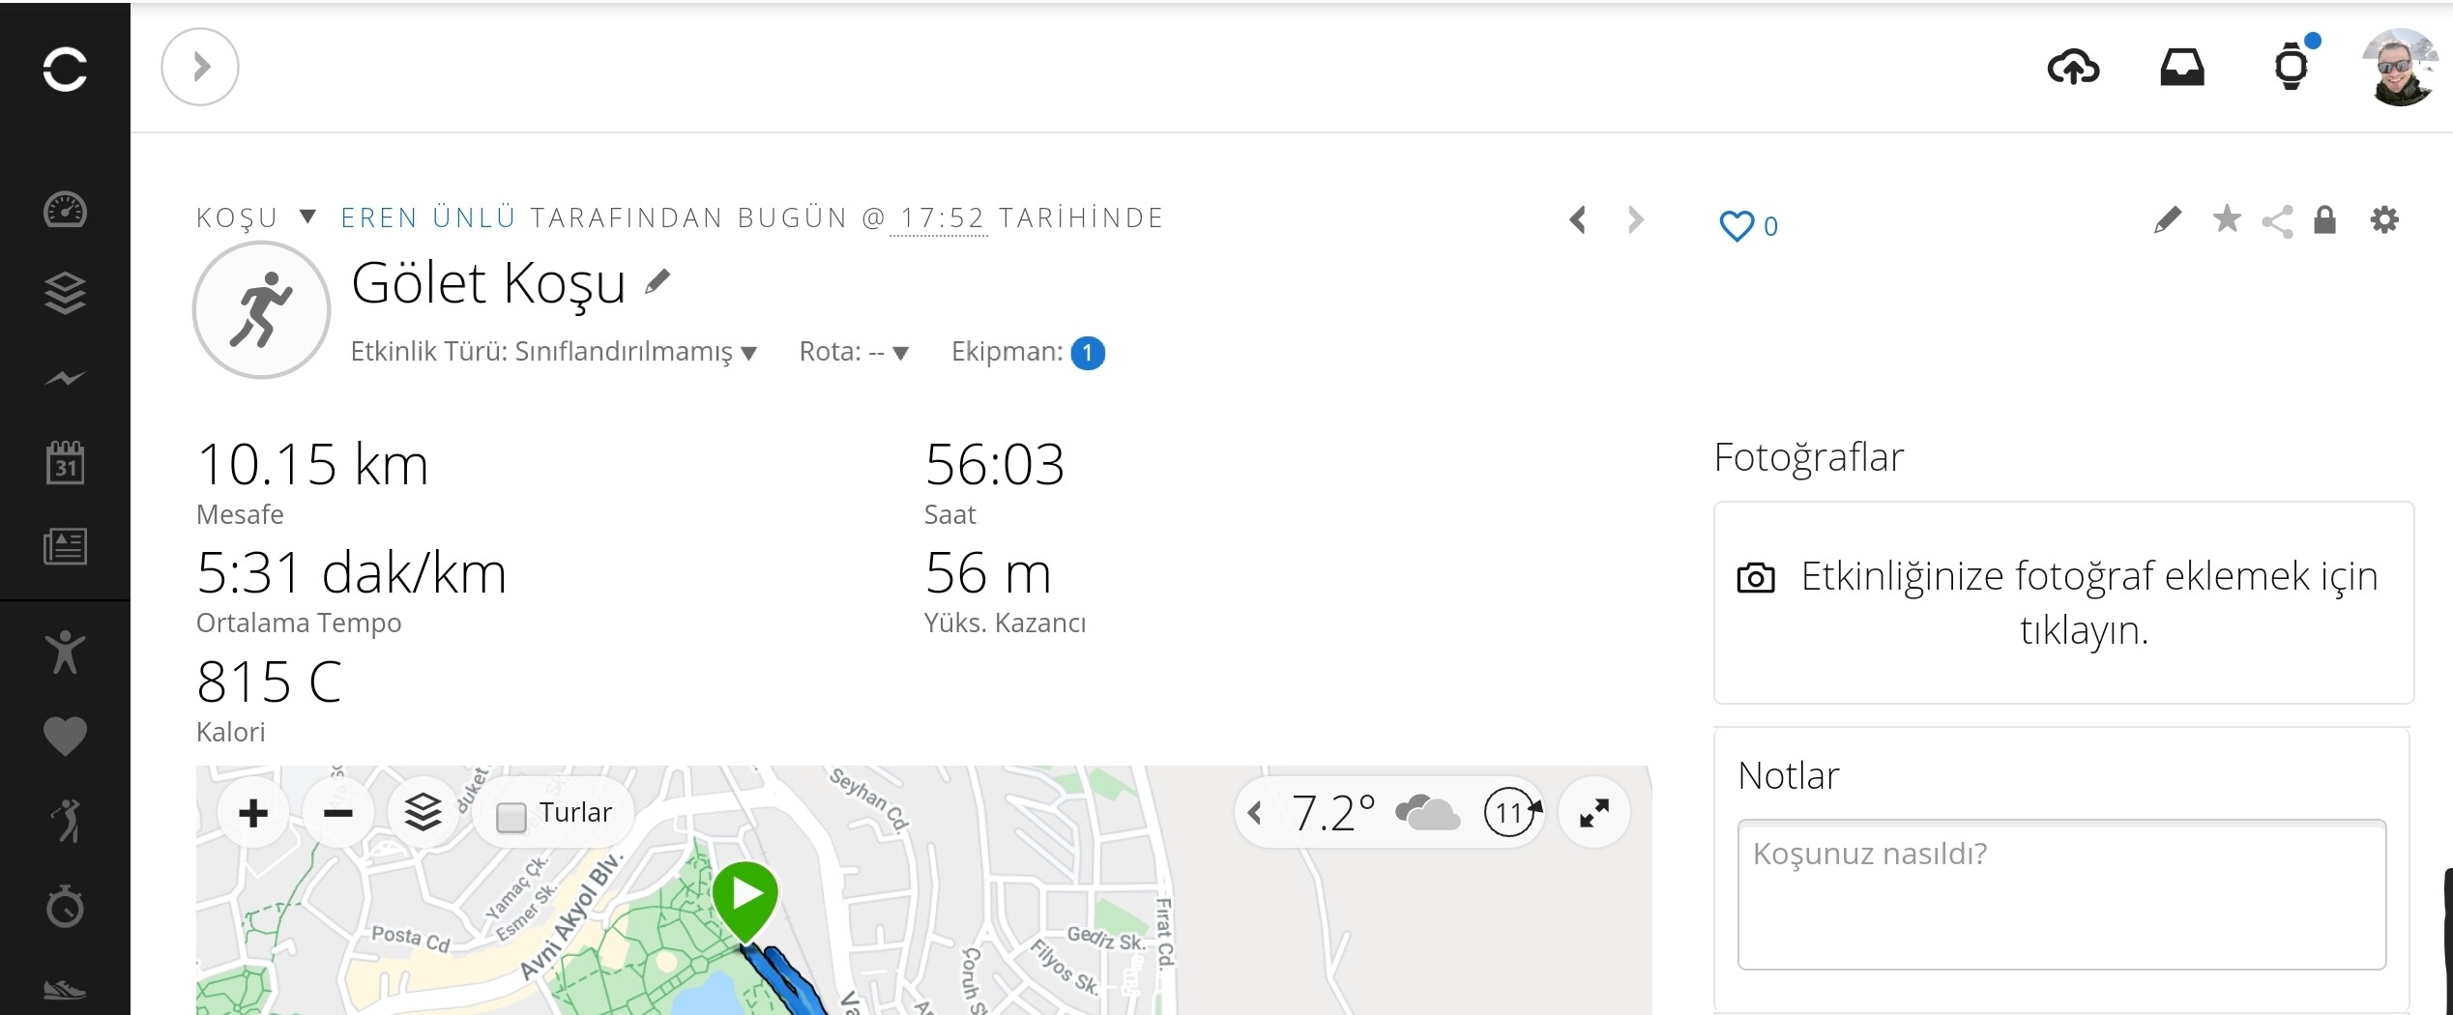
Task: Share the activity using share icon
Action: coord(2277,221)
